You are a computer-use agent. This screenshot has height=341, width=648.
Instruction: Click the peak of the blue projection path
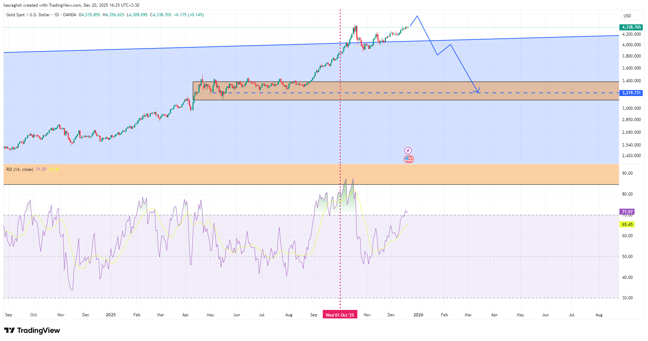coord(417,16)
